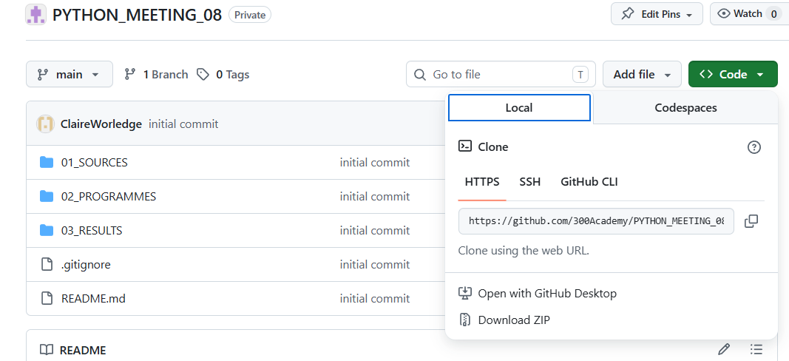Viewport: 789px width, 361px height.
Task: Click the terminal icon next to Clone
Action: pyautogui.click(x=465, y=146)
